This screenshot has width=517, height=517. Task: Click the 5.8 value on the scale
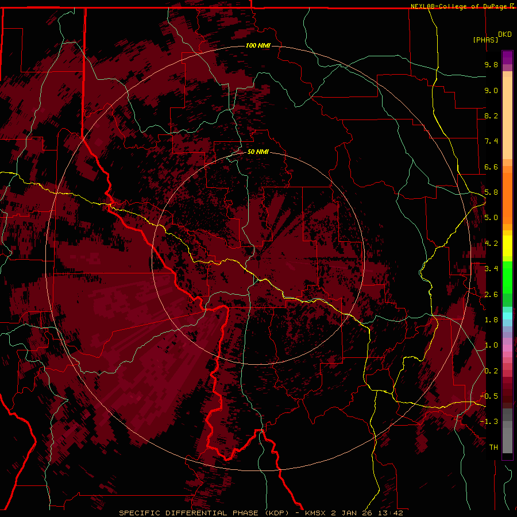coord(491,192)
